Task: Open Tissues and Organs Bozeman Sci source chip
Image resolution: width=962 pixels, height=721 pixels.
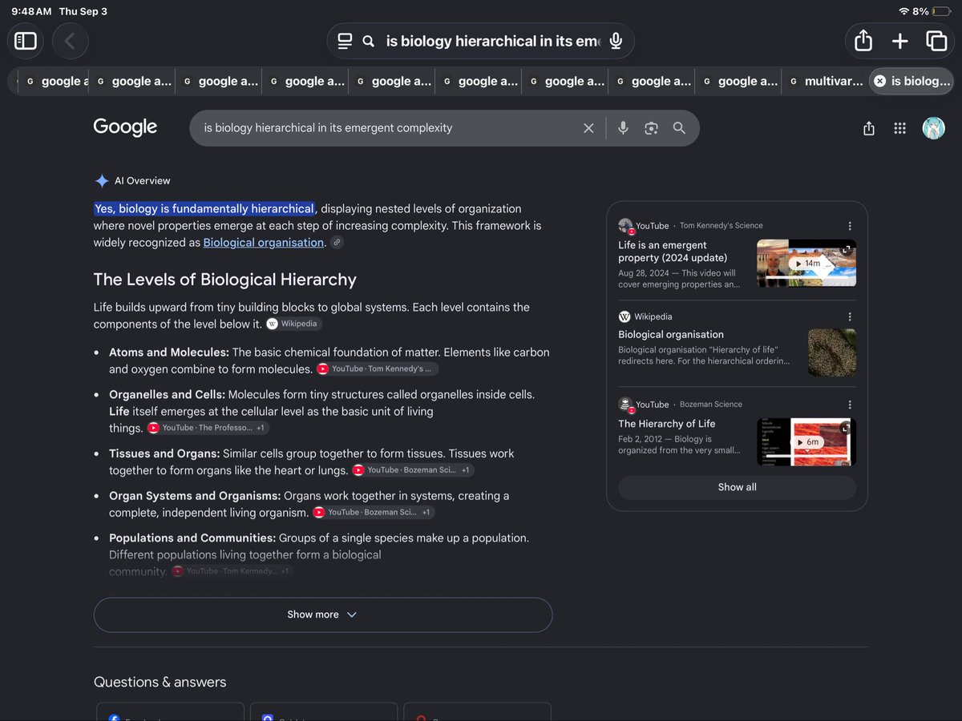Action: coord(414,470)
